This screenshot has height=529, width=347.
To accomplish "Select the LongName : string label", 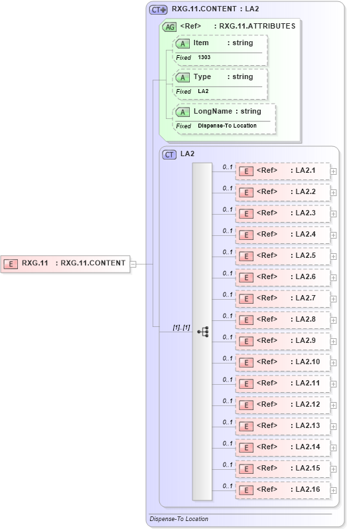I will coord(228,112).
